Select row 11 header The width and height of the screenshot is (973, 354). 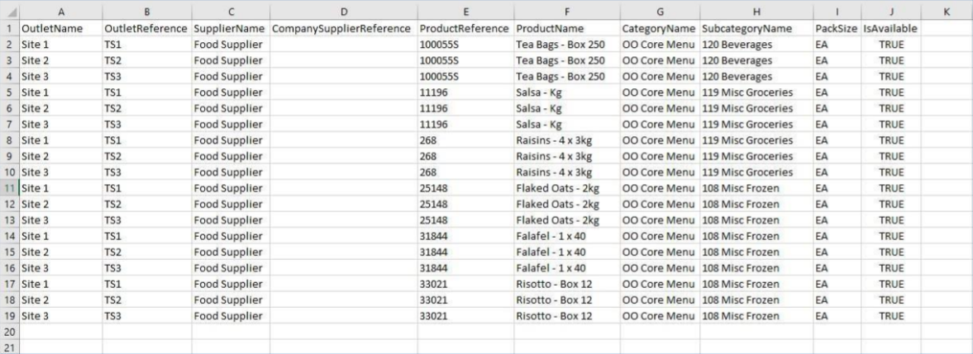pos(10,188)
